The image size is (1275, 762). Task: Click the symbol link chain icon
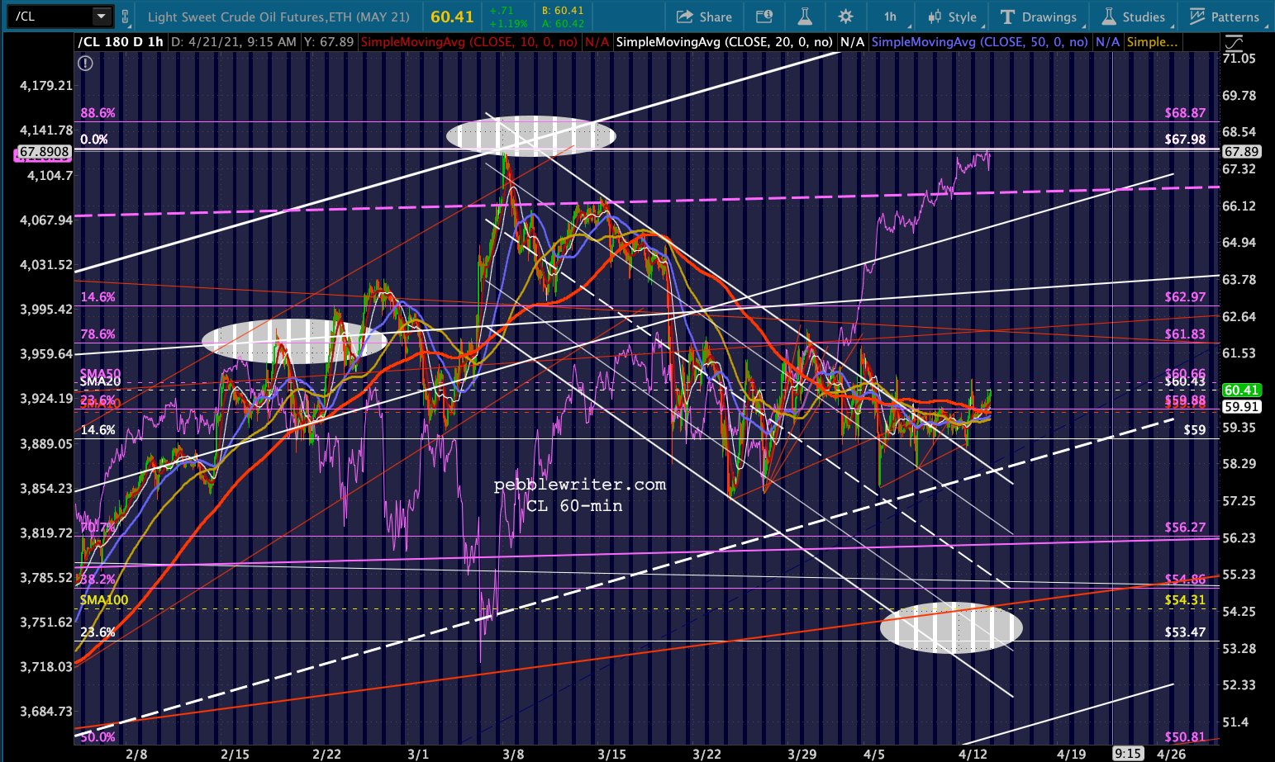click(125, 17)
